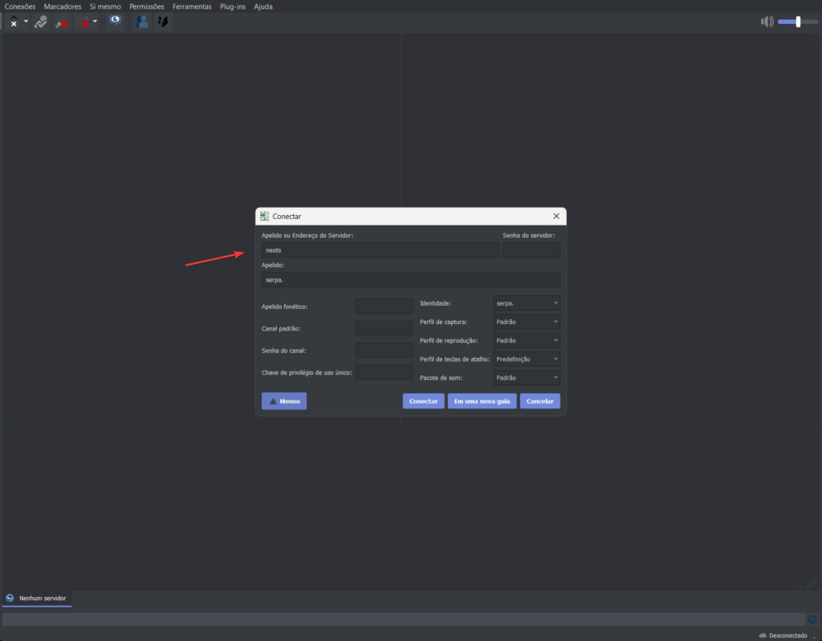Viewport: 822px width, 641px height.
Task: Click the volume slider in the toolbar
Action: 797,22
